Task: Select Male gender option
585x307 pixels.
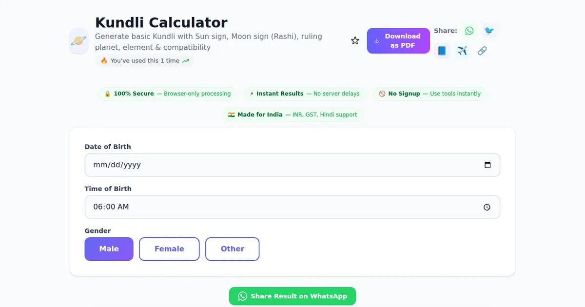Action: [x=109, y=249]
